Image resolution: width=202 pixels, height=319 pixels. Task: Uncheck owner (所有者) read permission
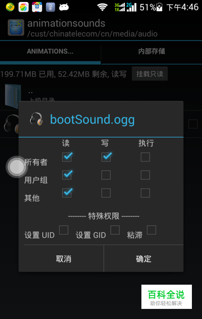(x=67, y=157)
